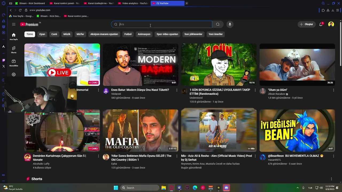Select the Oyun filter chip
Image resolution: width=342 pixels, height=192 pixels.
coord(42,34)
